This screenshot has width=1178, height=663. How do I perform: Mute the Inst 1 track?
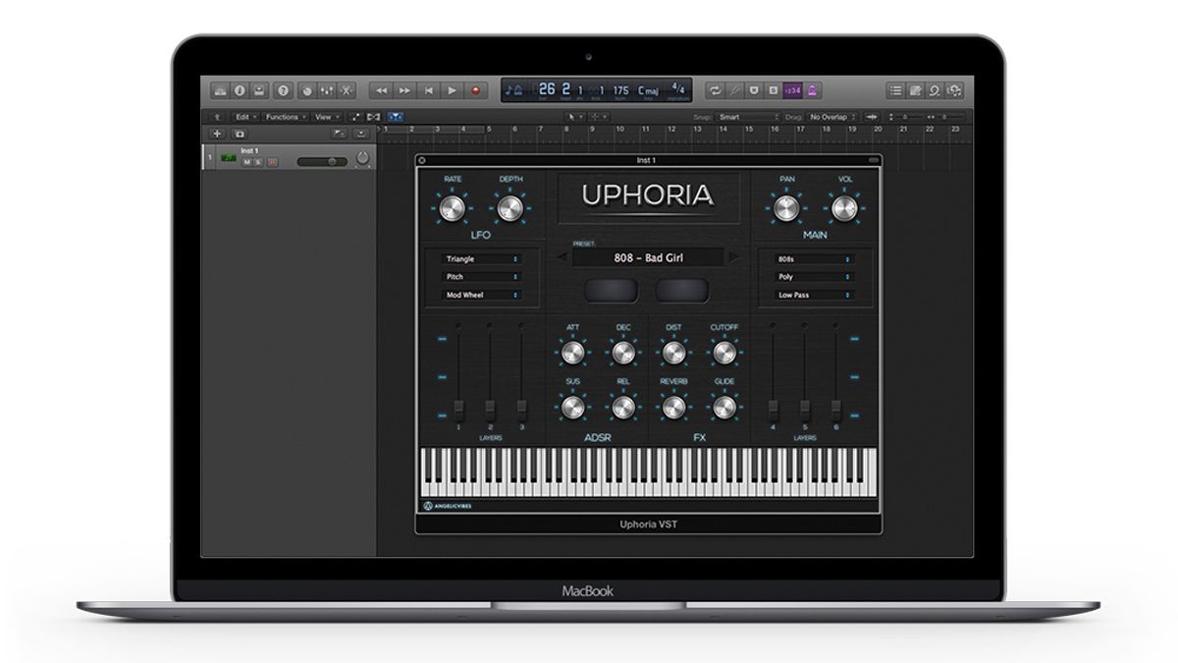pyautogui.click(x=248, y=161)
